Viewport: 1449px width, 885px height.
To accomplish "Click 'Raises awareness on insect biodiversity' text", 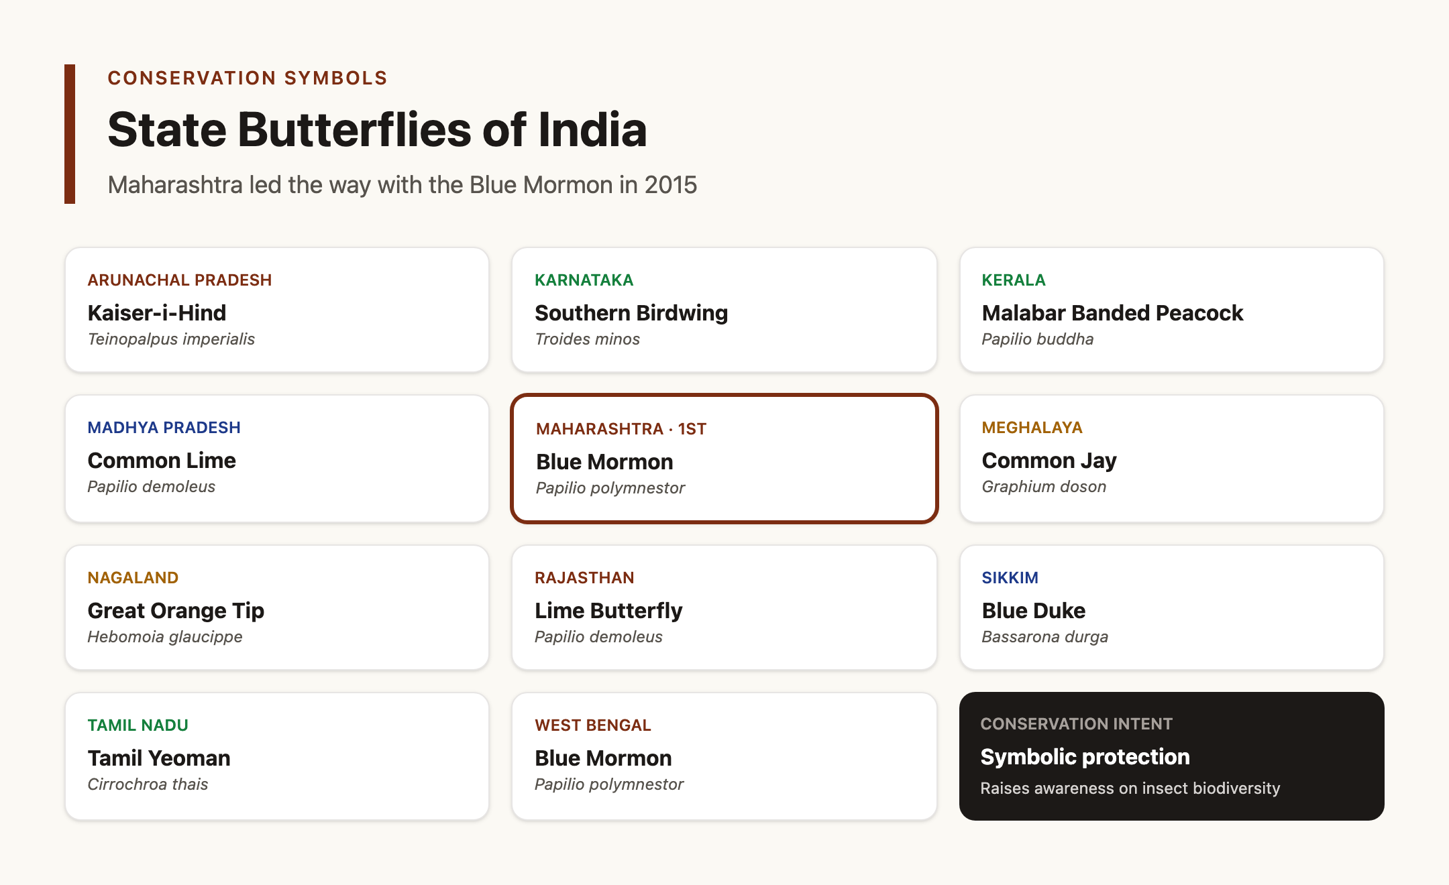I will 1130,788.
